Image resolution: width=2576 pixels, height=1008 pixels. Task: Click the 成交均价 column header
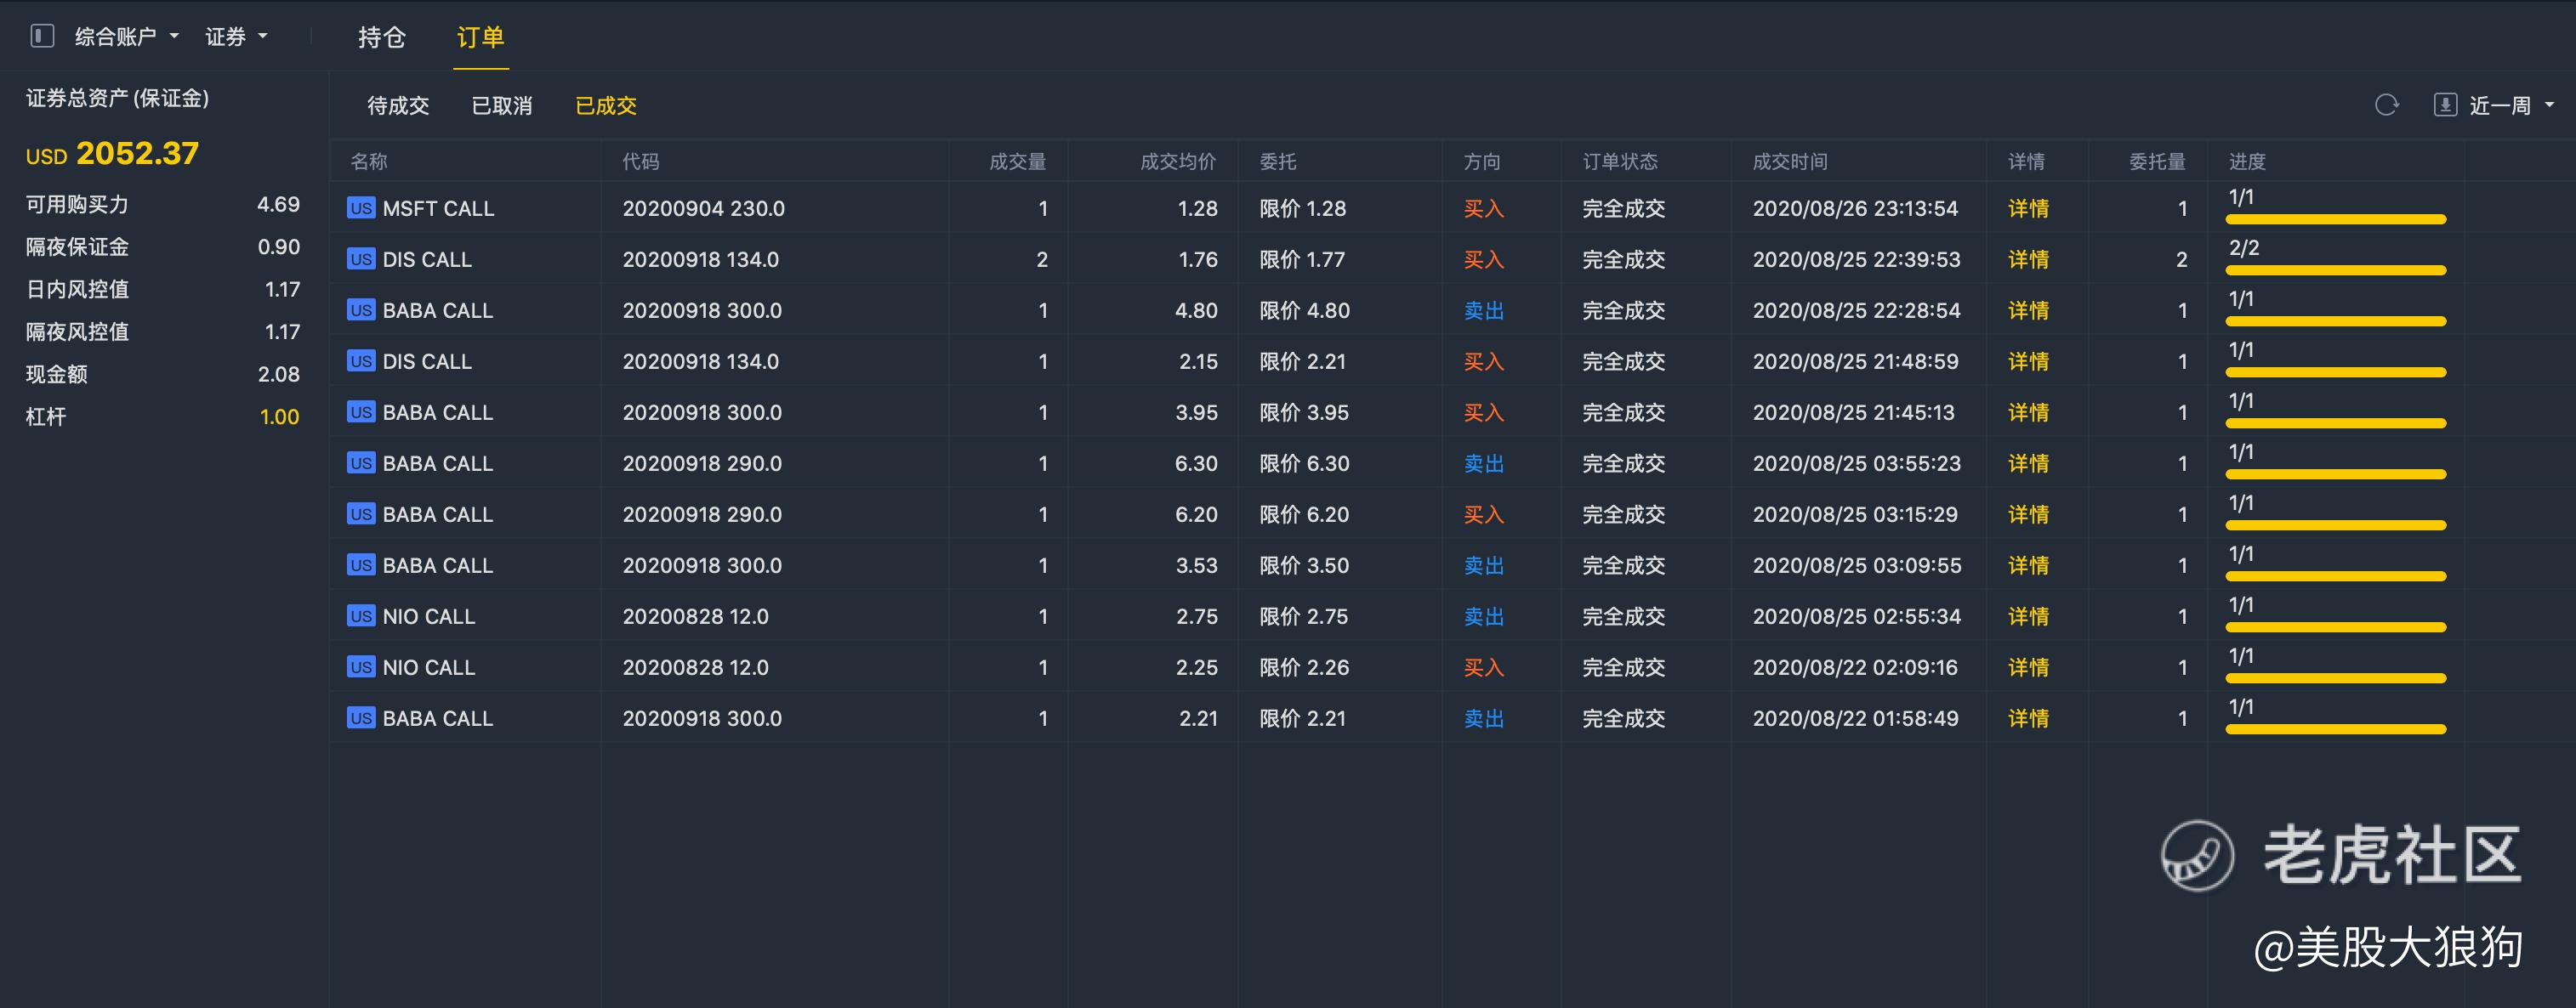pyautogui.click(x=1177, y=161)
